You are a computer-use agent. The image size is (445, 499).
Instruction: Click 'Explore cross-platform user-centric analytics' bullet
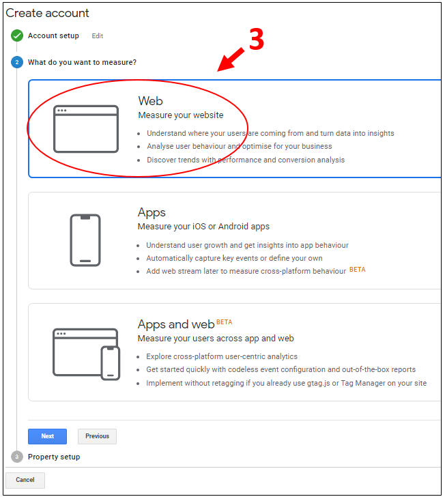click(x=222, y=356)
